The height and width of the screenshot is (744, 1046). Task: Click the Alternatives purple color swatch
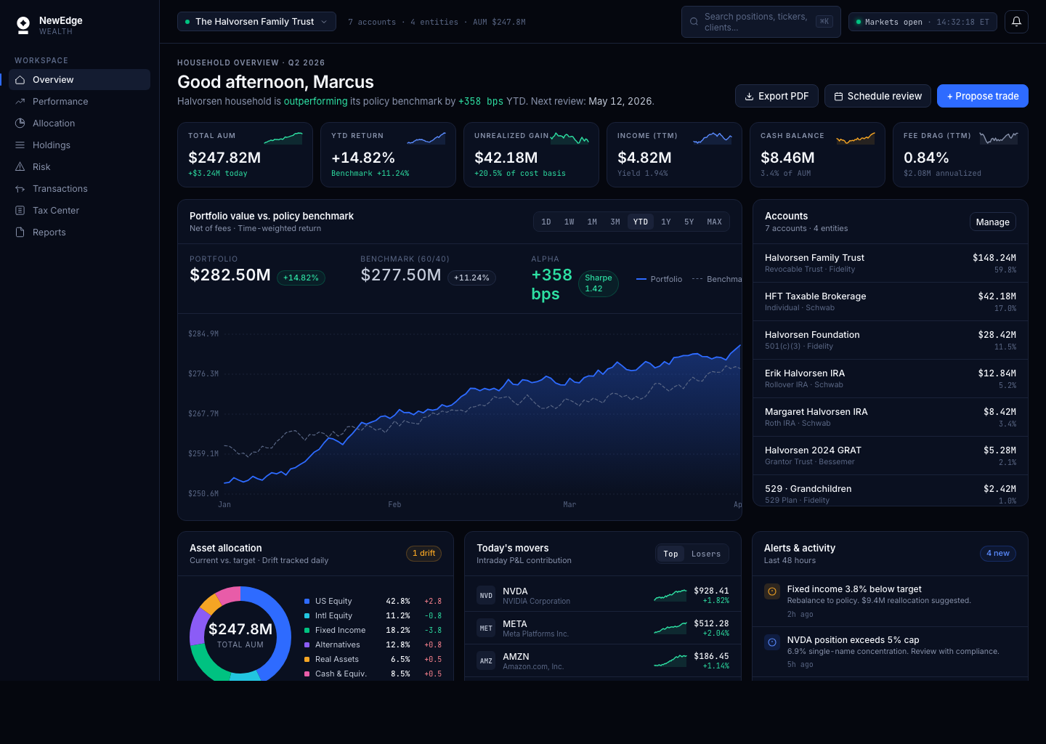(307, 645)
